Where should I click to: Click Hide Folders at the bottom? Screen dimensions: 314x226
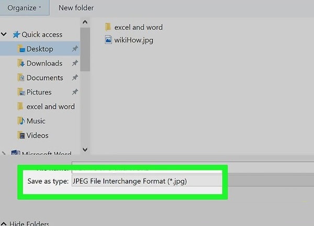(29, 223)
